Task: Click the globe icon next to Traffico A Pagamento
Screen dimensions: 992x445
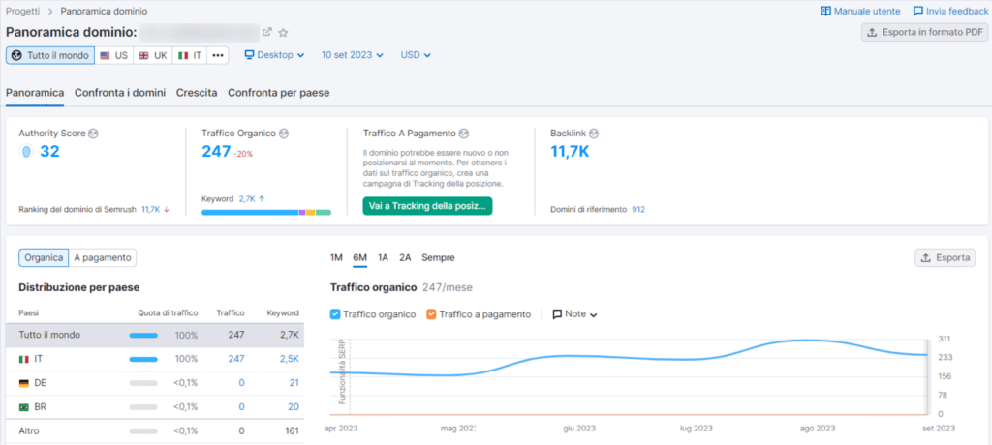Action: (x=464, y=133)
